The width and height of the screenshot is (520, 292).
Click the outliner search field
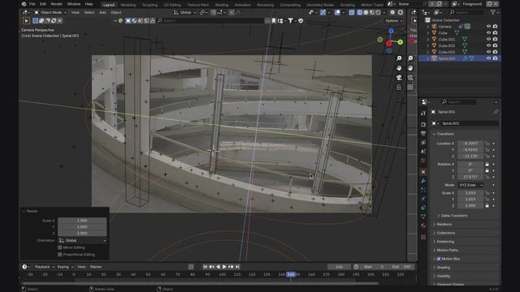tap(466, 12)
